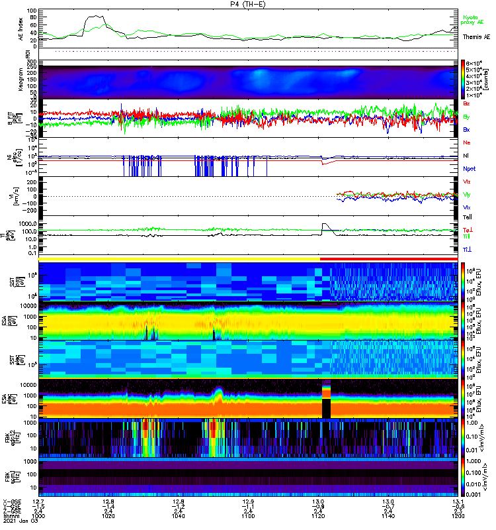Screen dimensions: 496x530
Task: Select the red Te perpendicular legend entry
Action: pyautogui.click(x=468, y=230)
